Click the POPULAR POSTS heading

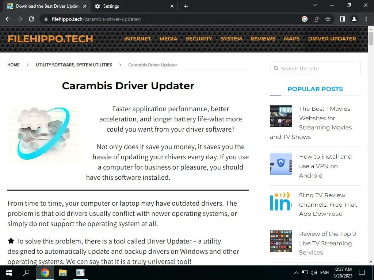pos(315,89)
